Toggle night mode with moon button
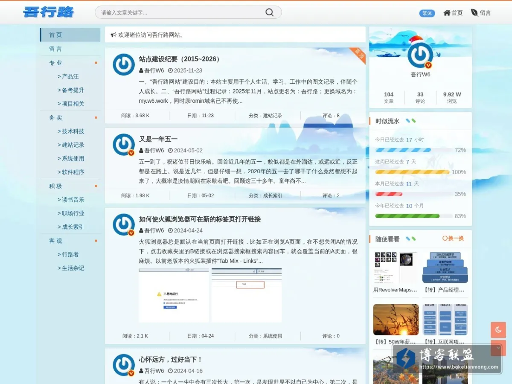512x384 pixels. (498, 330)
